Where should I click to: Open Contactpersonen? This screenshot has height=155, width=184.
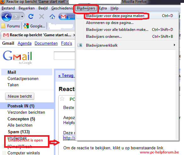(23, 78)
